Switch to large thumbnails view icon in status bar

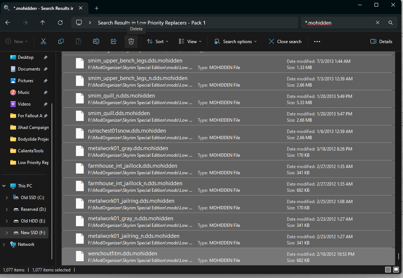(x=396, y=270)
